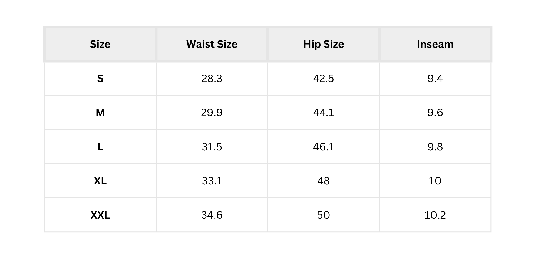Select the XL inseam value 10
Image resolution: width=541 pixels, height=270 pixels.
[435, 181]
